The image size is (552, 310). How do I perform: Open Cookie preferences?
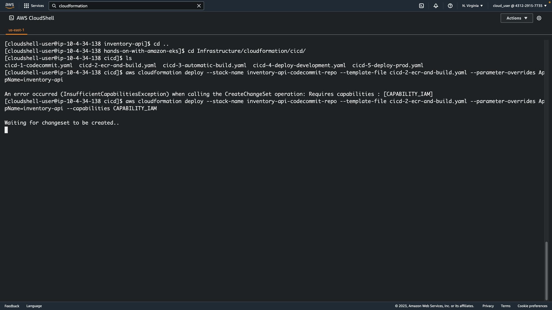click(532, 306)
